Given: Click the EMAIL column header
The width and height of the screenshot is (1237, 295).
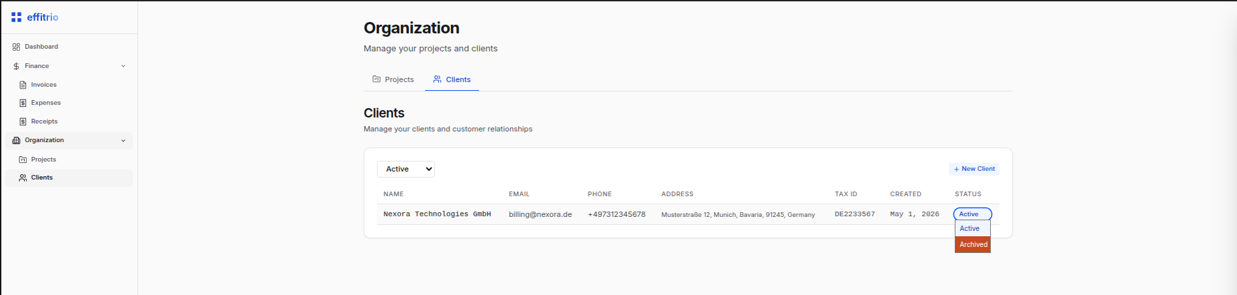Looking at the screenshot, I should [519, 194].
